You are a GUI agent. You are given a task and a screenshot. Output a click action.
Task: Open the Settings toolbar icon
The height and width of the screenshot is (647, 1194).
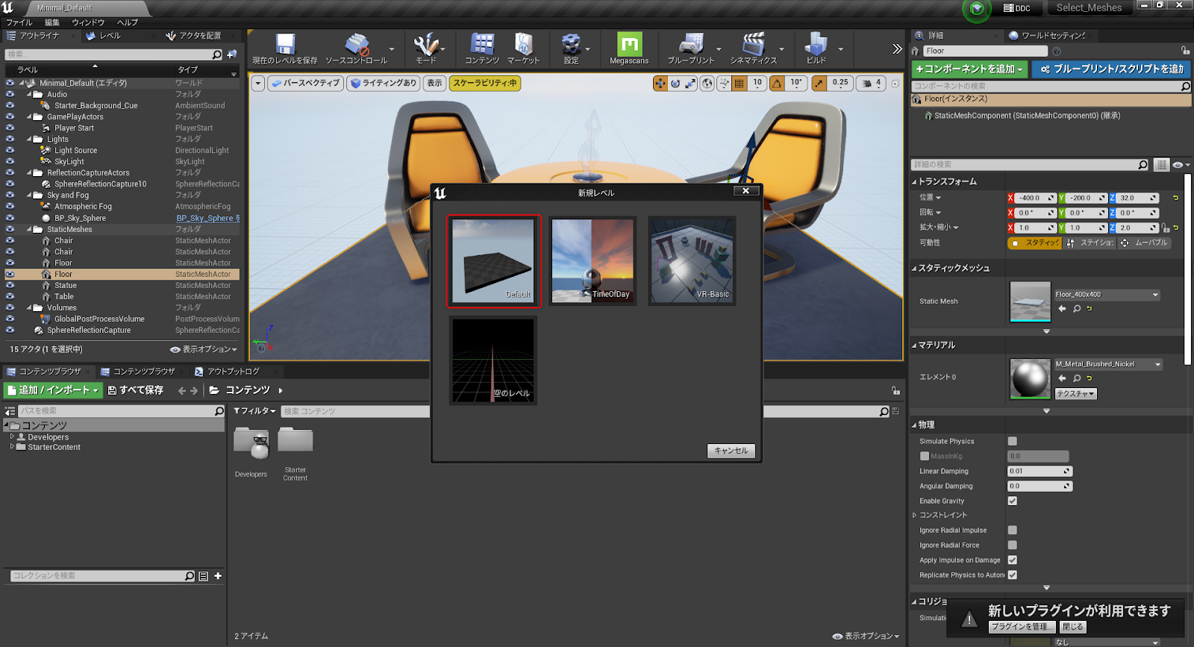[x=571, y=49]
